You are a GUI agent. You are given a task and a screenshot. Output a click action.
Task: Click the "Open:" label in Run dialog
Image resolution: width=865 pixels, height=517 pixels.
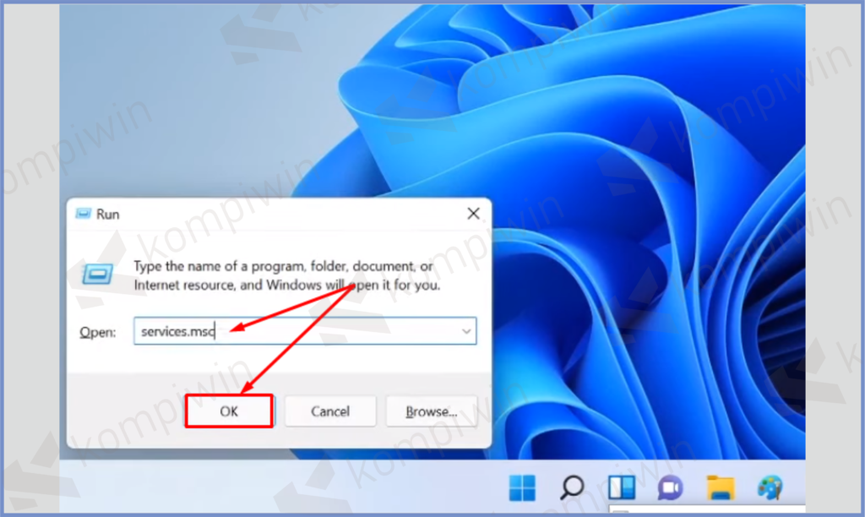click(x=97, y=332)
